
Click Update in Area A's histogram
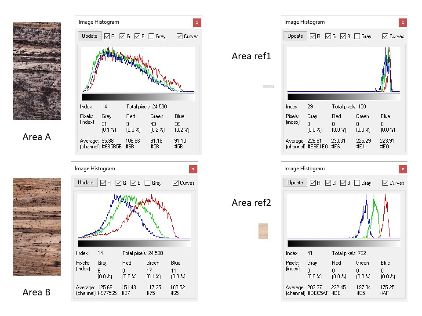[90, 36]
